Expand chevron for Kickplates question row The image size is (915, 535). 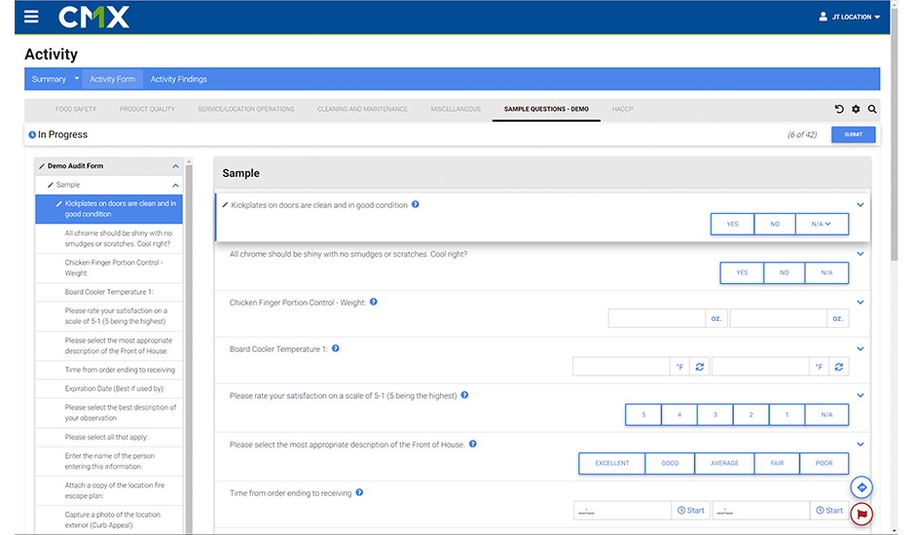860,205
